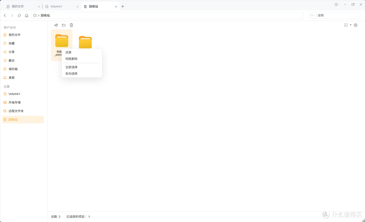Viewport: 365px width, 222px height.
Task: Open 我的文件 in sidebar
Action: [23, 35]
